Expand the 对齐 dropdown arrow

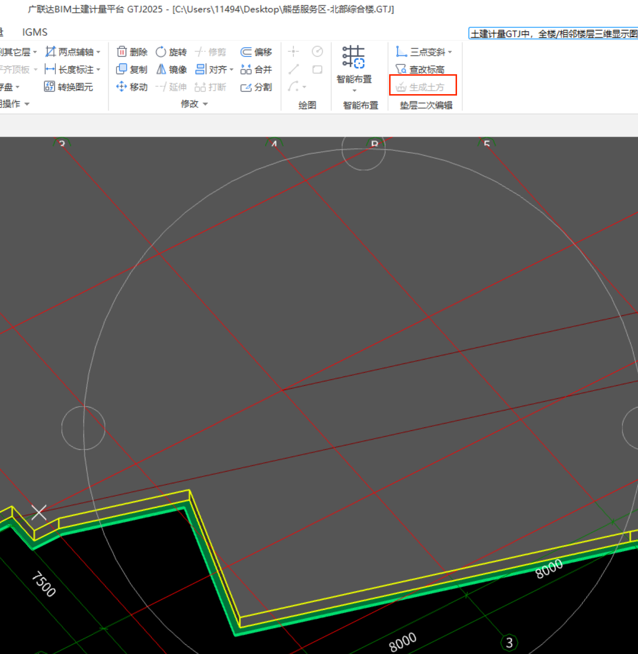(231, 70)
